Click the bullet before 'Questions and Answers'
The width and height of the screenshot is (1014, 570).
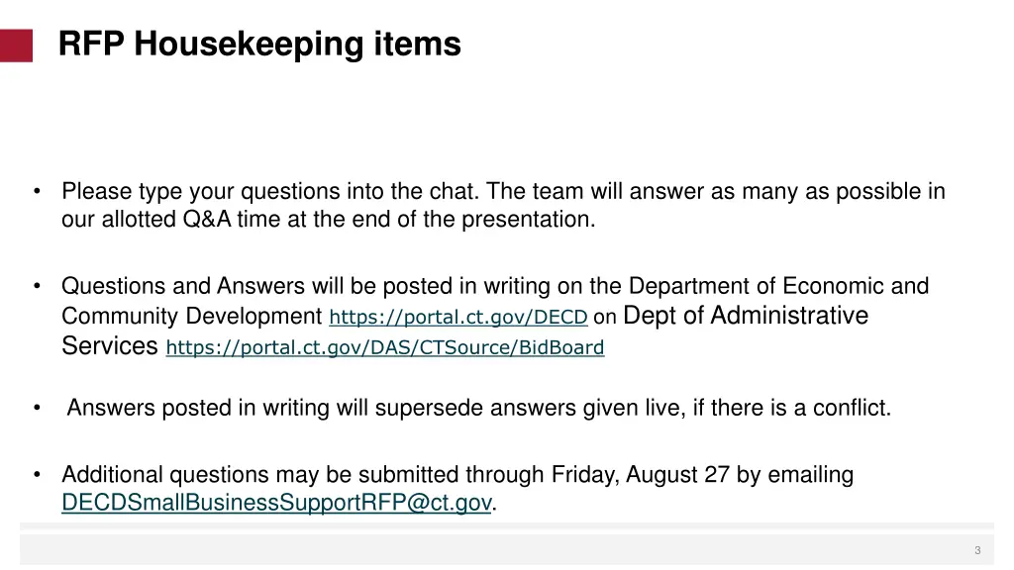coord(37,287)
